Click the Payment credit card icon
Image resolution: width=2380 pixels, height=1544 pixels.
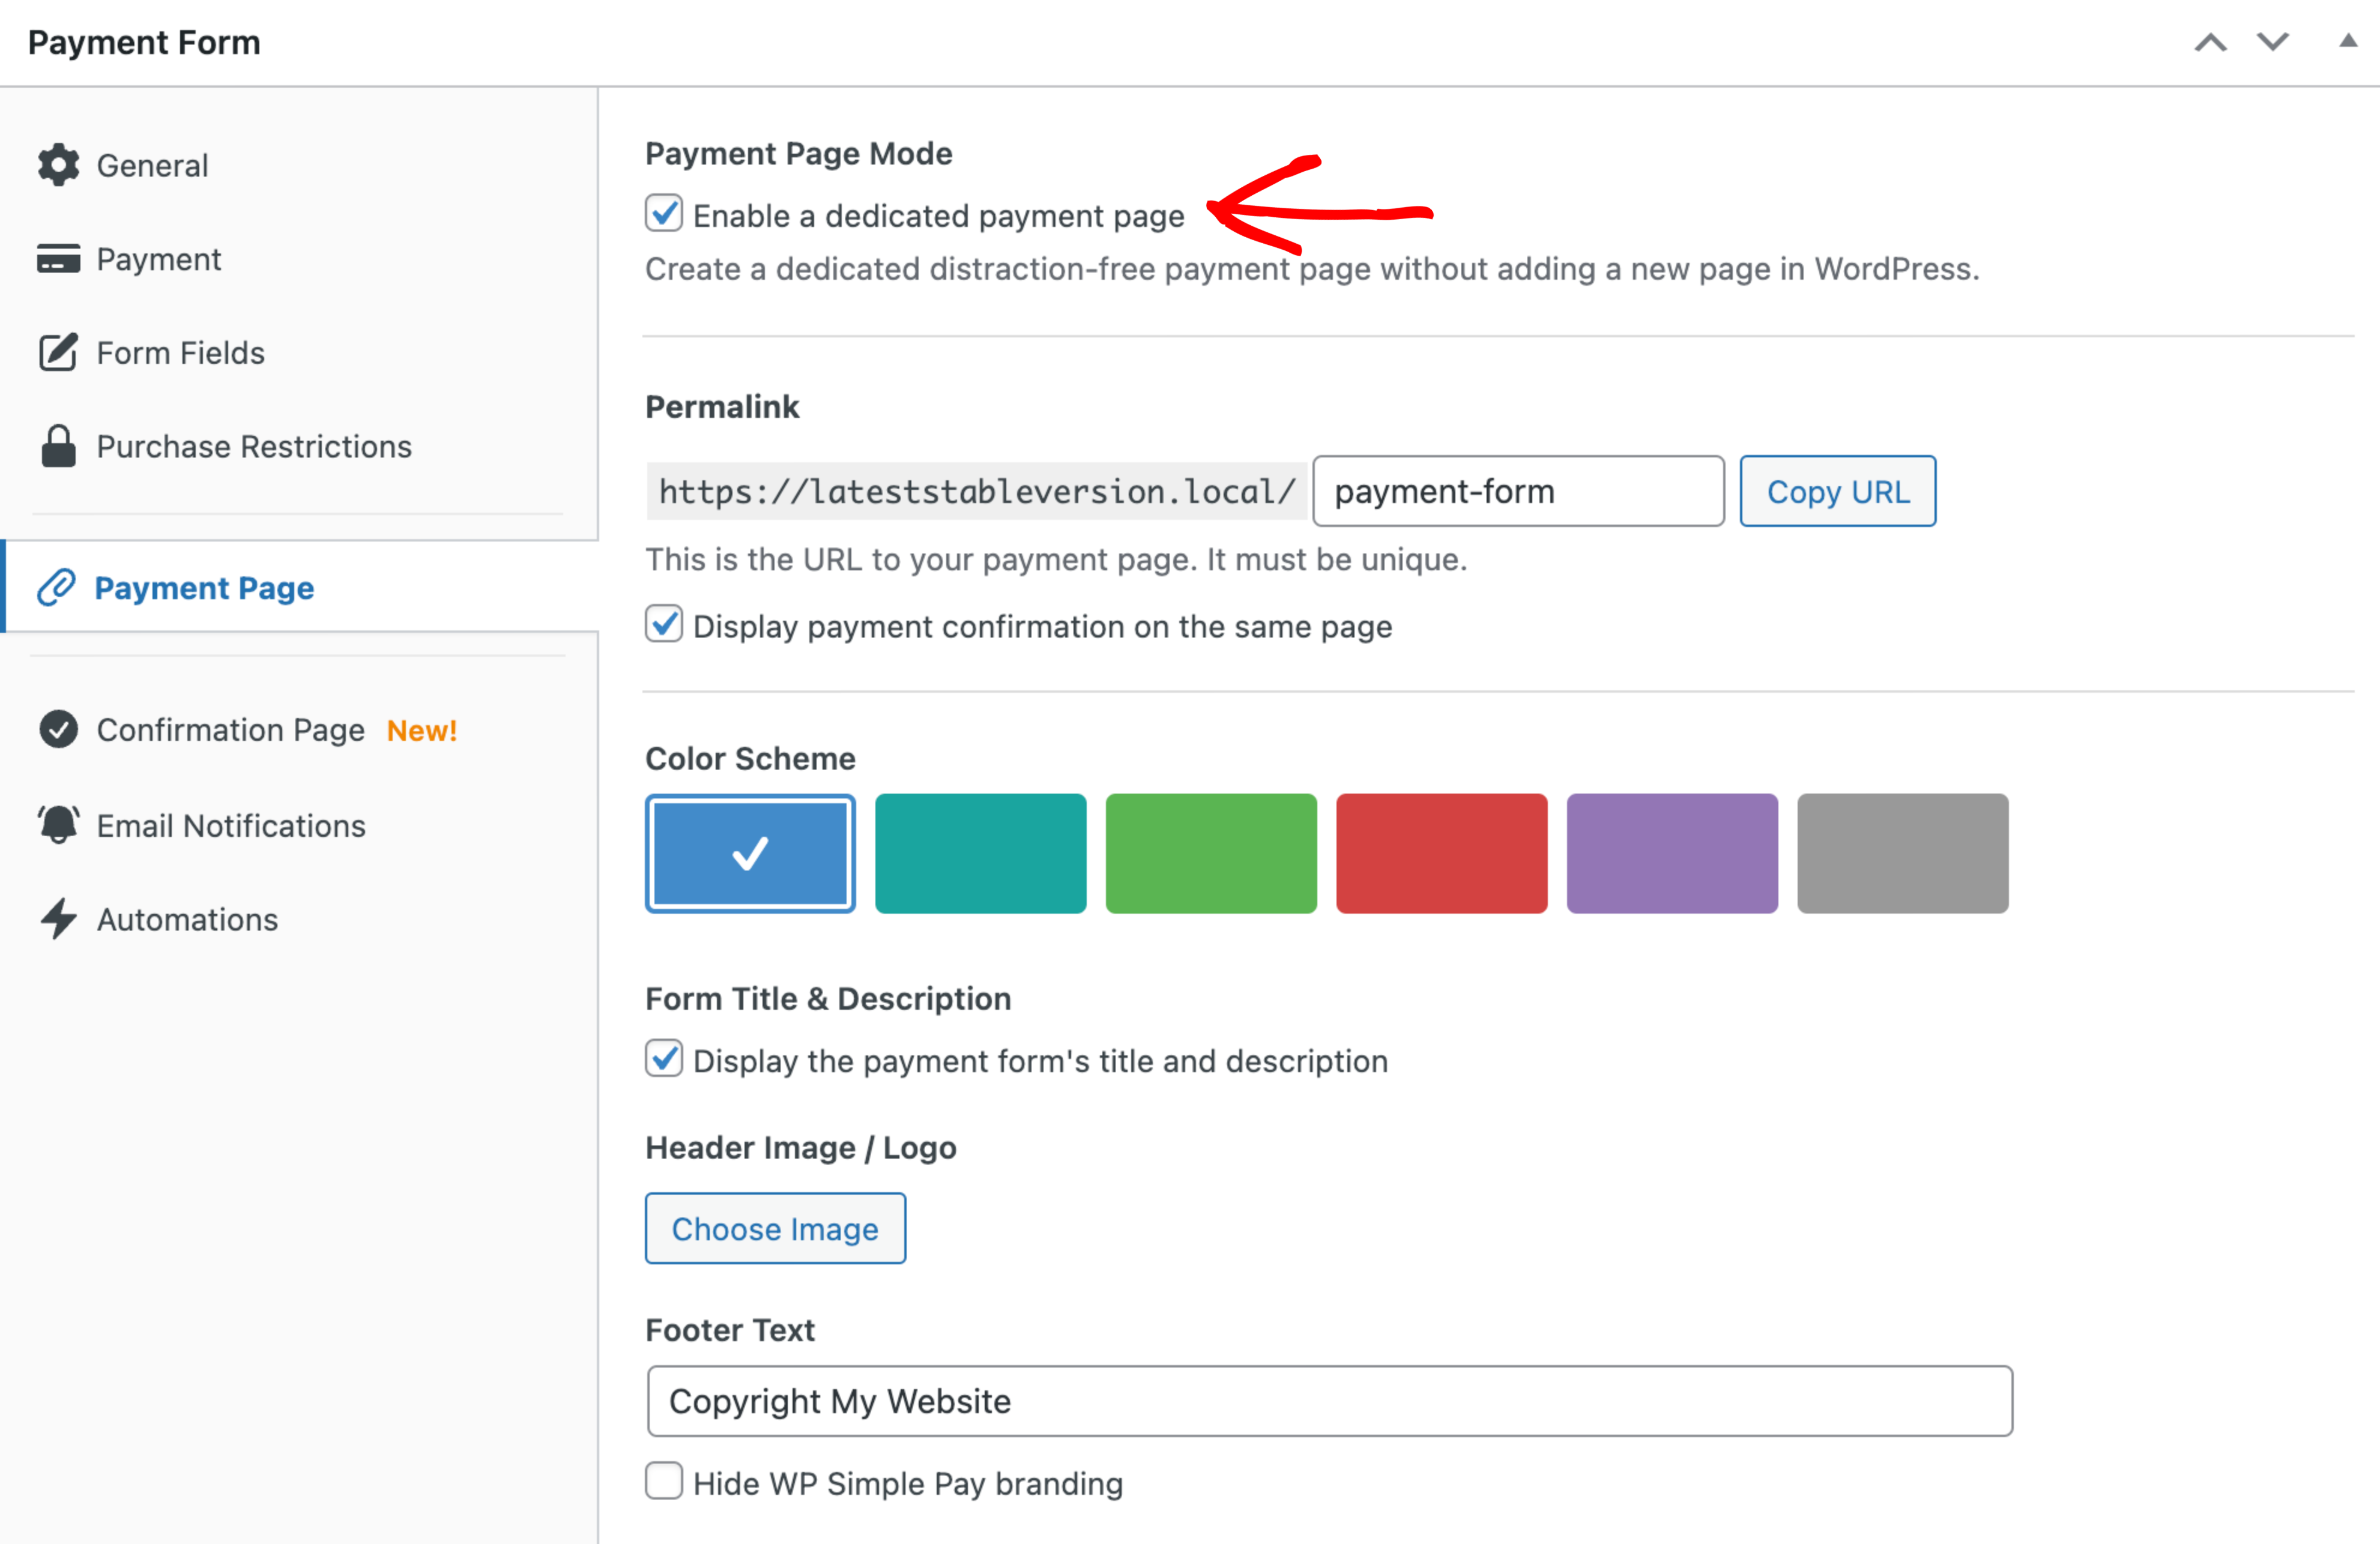pyautogui.click(x=58, y=259)
